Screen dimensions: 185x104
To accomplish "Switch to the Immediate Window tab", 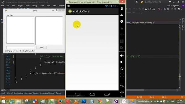I will [x=47, y=93].
